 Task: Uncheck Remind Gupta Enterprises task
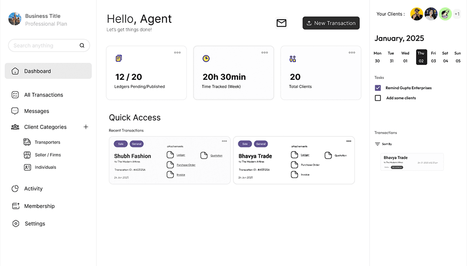[x=378, y=88]
